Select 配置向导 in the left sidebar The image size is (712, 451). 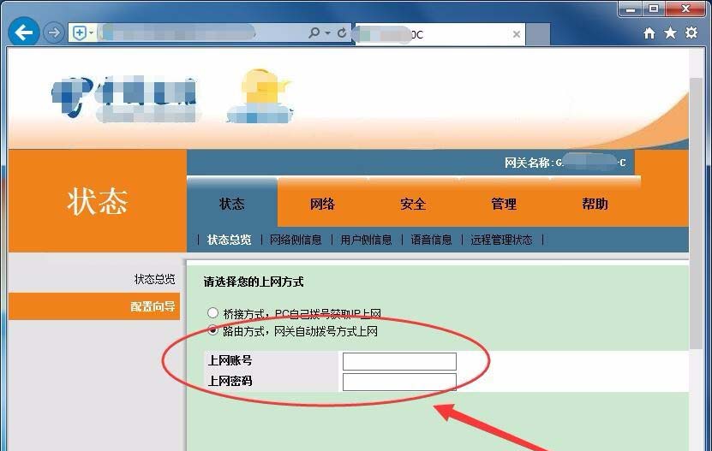(153, 306)
